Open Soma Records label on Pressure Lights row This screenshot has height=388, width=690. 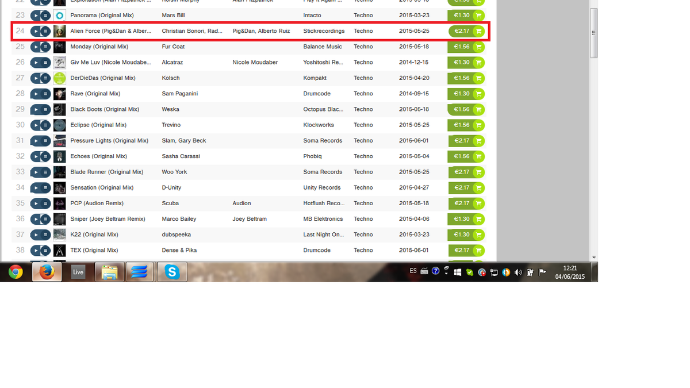click(x=323, y=140)
